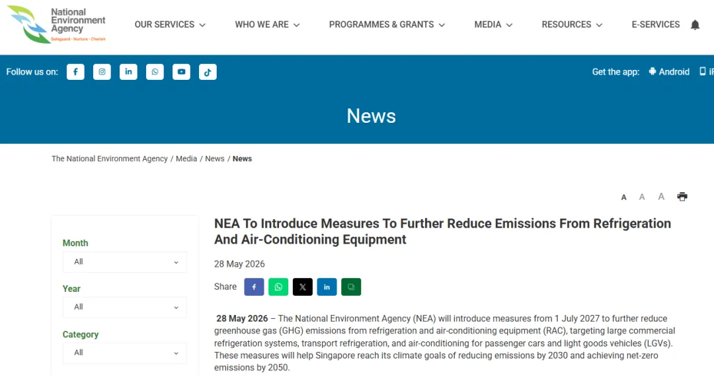The image size is (714, 375).
Task: Go to Media breadcrumb link
Action: click(x=186, y=158)
